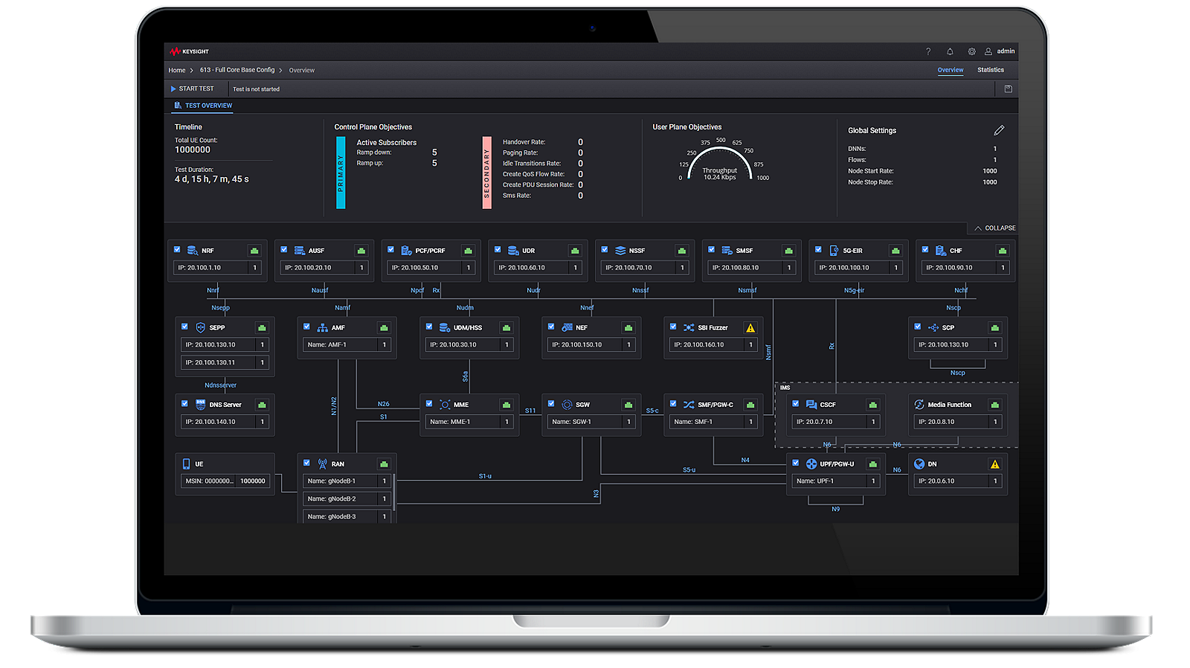Uncheck the SBI Fuzzer checkbox
The height and width of the screenshot is (668, 1190).
pos(673,327)
